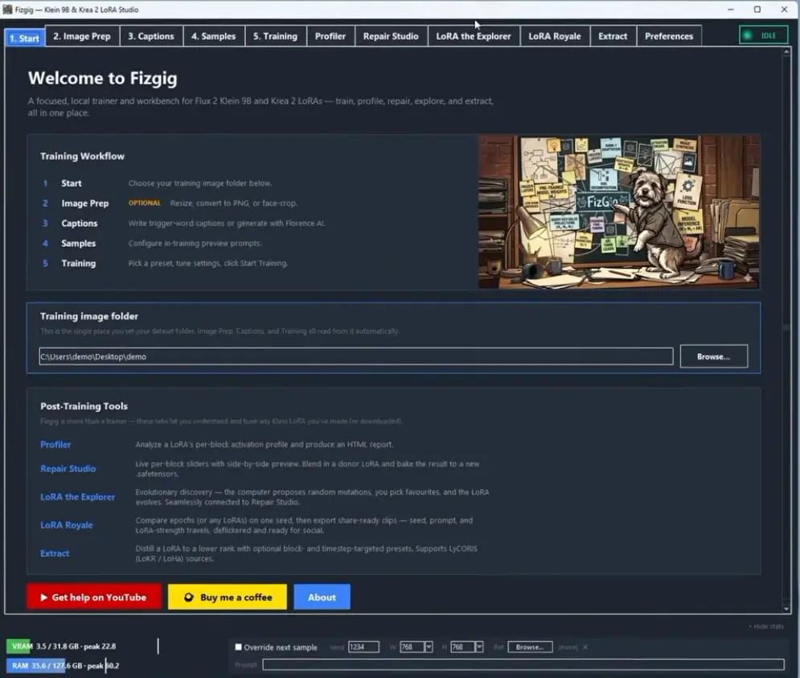The height and width of the screenshot is (678, 800).
Task: Switch to the Repair Studio tab
Action: pos(391,36)
